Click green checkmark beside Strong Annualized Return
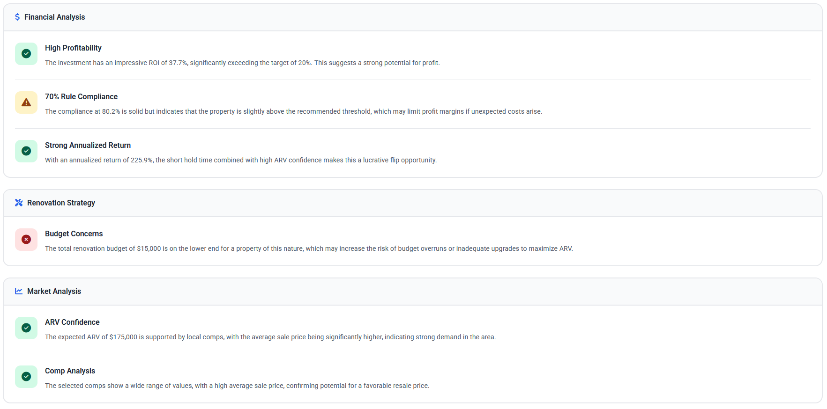Image resolution: width=827 pixels, height=409 pixels. tap(26, 151)
